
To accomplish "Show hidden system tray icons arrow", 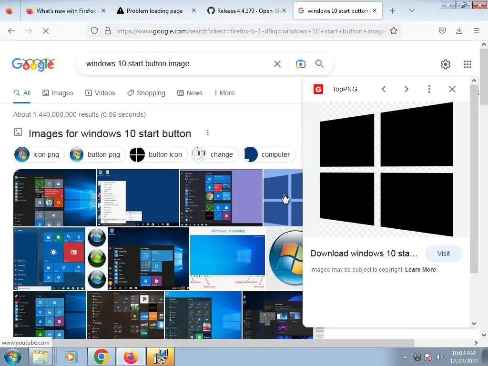I will pyautogui.click(x=405, y=357).
